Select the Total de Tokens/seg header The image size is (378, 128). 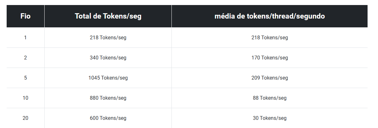click(x=108, y=16)
